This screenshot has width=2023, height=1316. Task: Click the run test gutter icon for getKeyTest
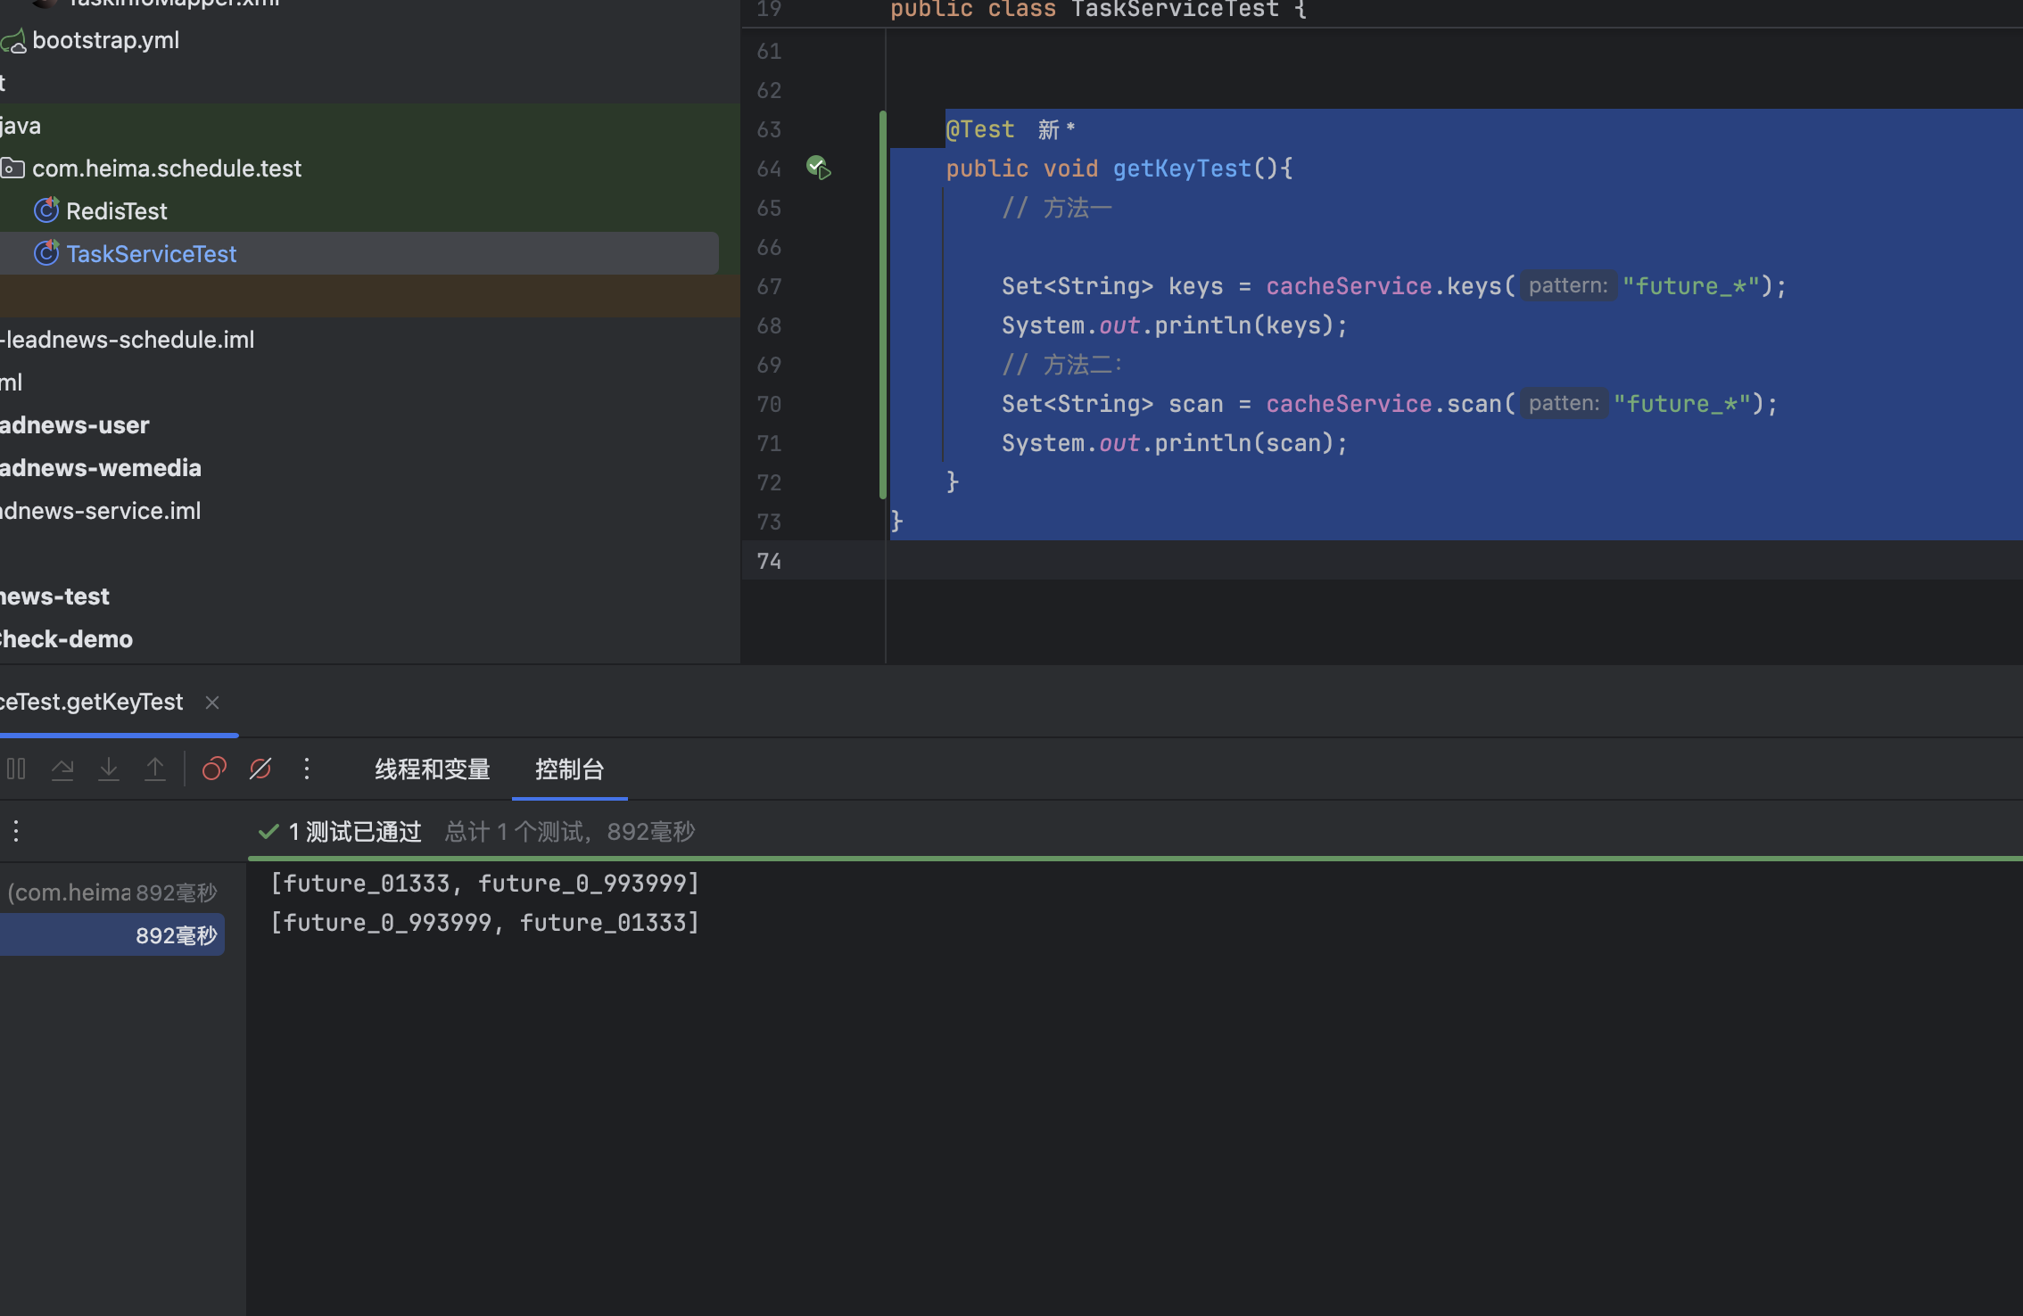pyautogui.click(x=818, y=168)
